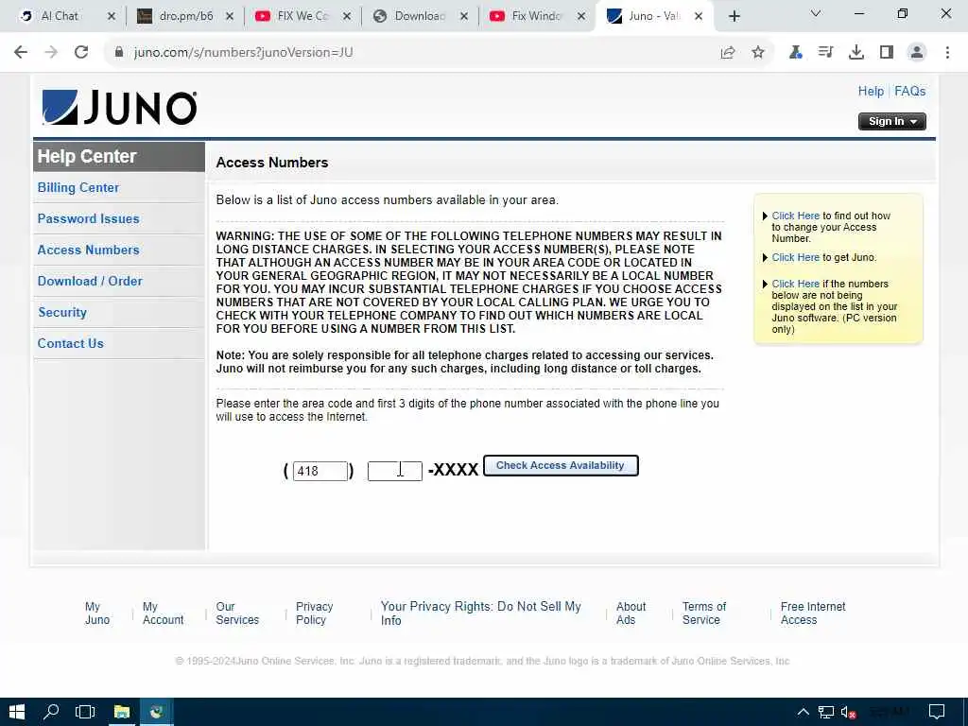
Task: Show hidden system tray icons
Action: click(803, 712)
